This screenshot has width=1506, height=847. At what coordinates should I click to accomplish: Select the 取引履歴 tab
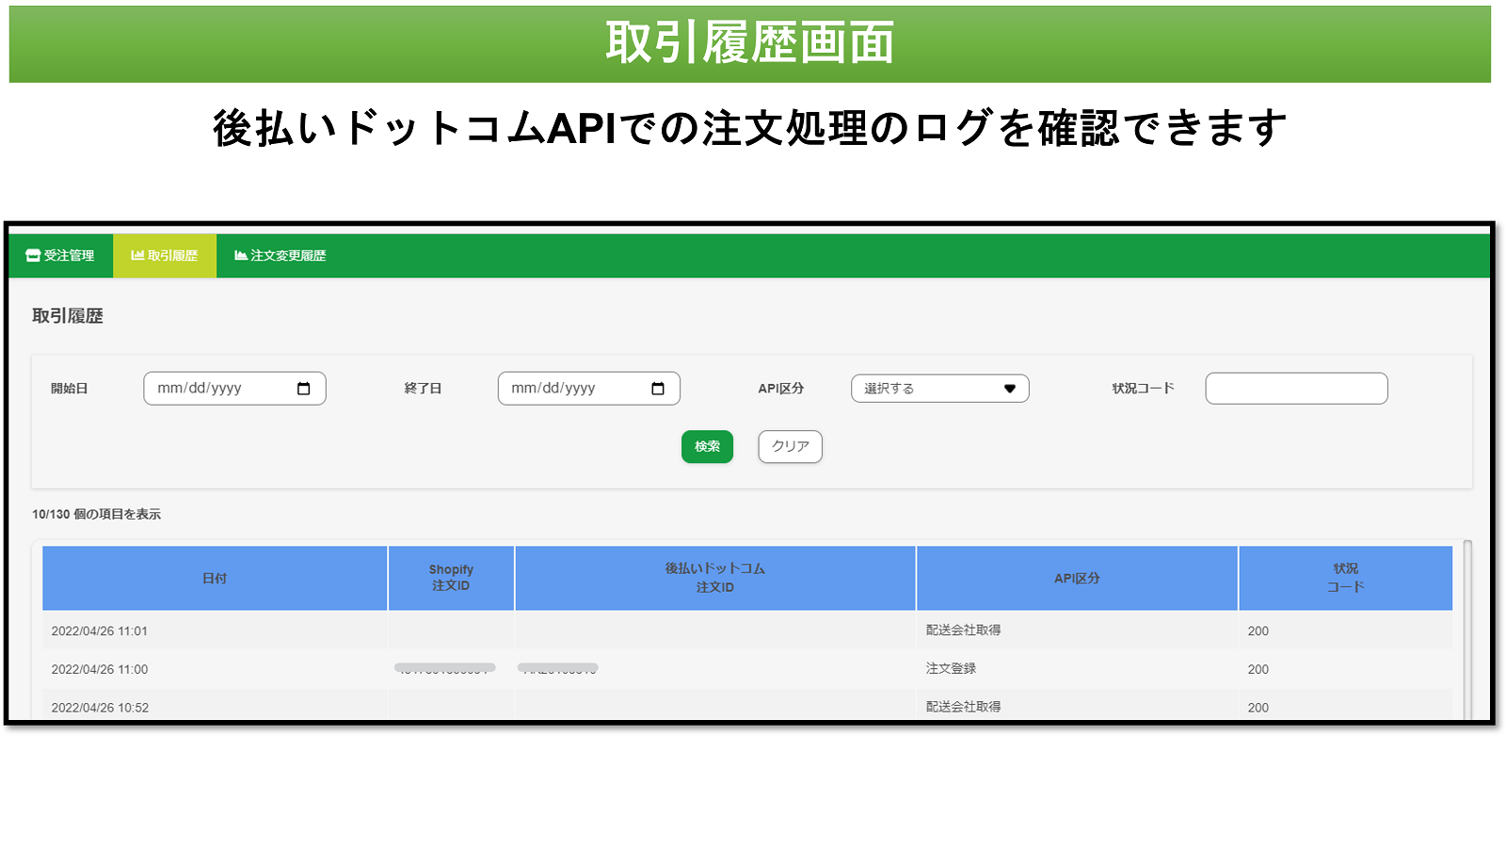coord(165,256)
